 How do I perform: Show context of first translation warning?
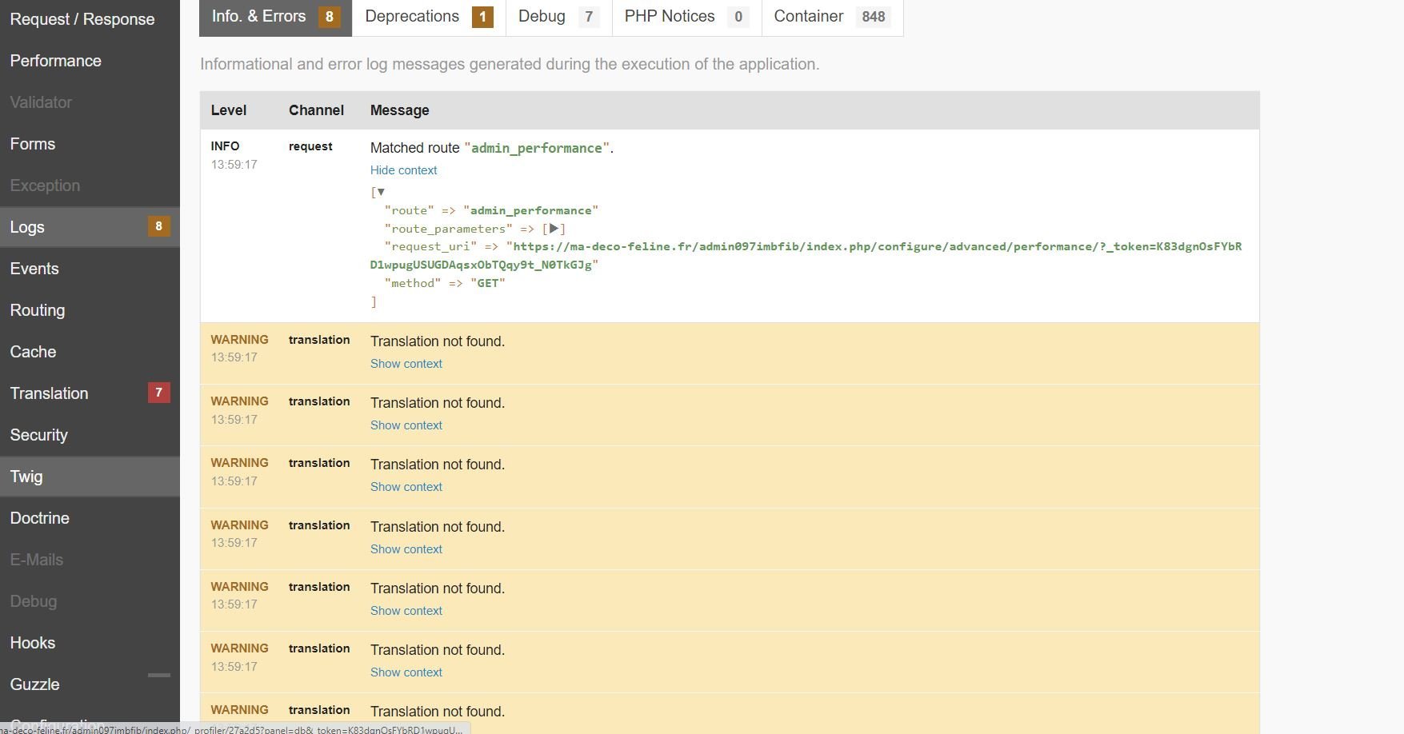[406, 364]
